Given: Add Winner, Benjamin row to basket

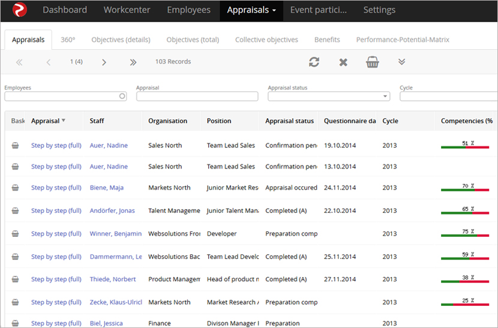Looking at the screenshot, I should [15, 234].
